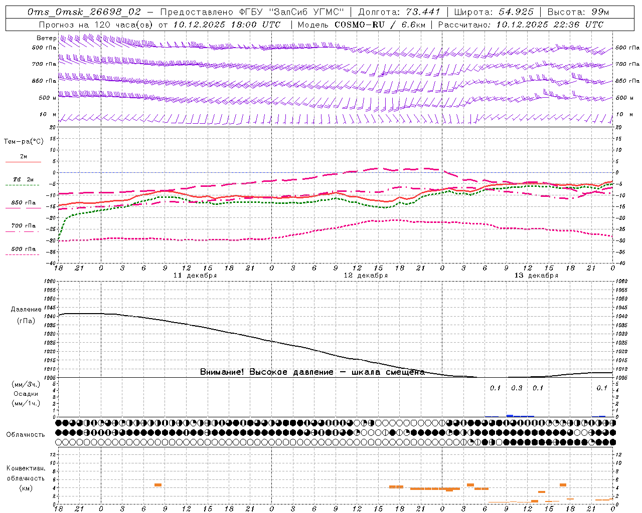Select the 850 гПа temperature legend entry
Screen dimensions: 642x513
24,205
